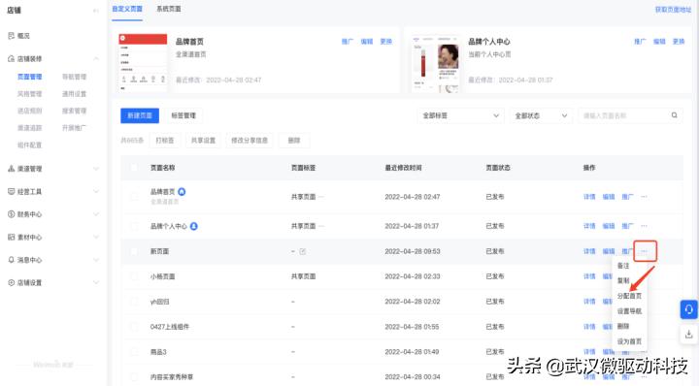699x386 pixels.
Task: Click the blue badge icon next to 品牌首页
Action: [182, 192]
